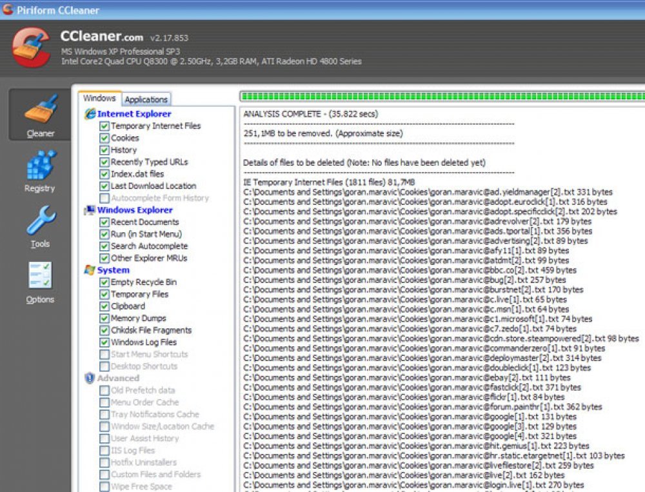Screen dimensions: 645x492
Task: Open the Cleaner section brush icon
Action: pos(40,108)
